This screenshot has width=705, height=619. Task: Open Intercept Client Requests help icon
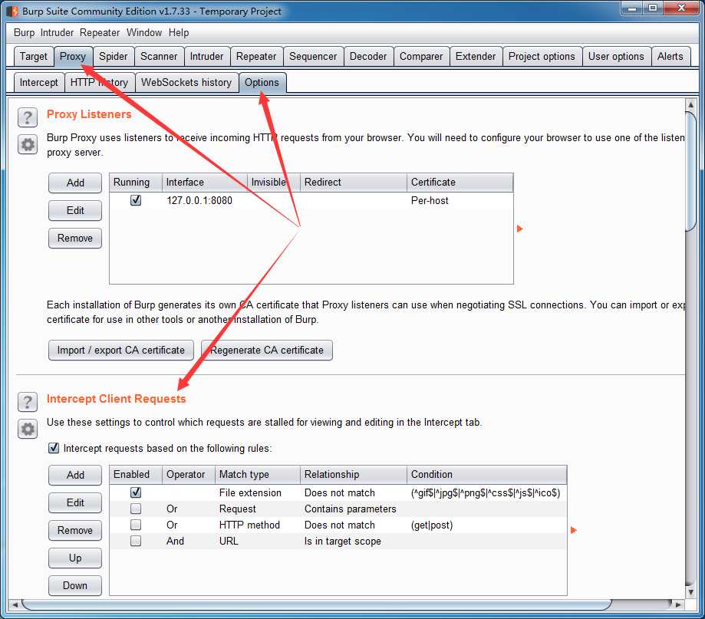28,402
